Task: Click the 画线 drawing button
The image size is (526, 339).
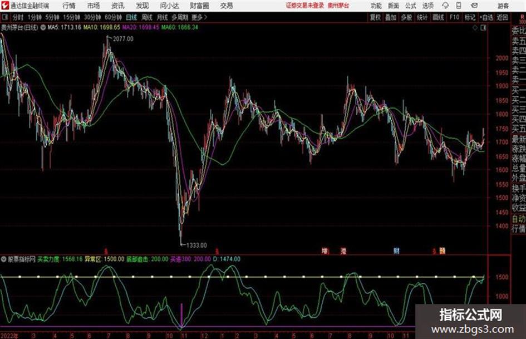Action: pyautogui.click(x=438, y=17)
